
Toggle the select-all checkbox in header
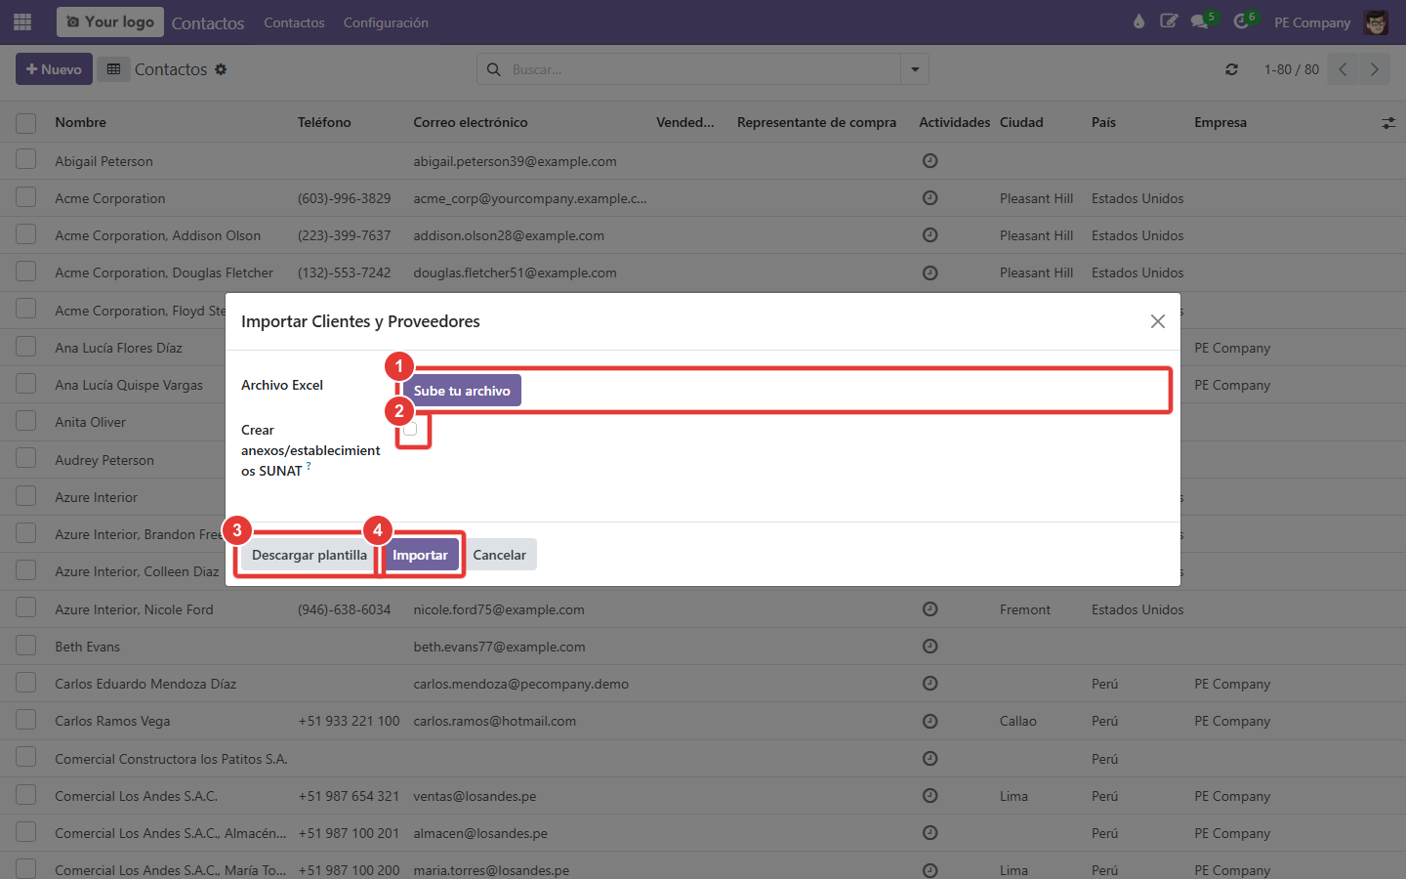tap(26, 123)
